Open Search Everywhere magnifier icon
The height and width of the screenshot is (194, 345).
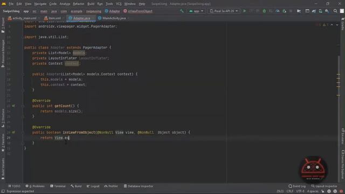tap(335, 11)
